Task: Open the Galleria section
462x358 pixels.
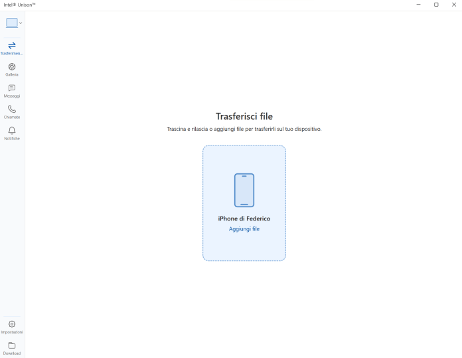Action: pyautogui.click(x=12, y=70)
